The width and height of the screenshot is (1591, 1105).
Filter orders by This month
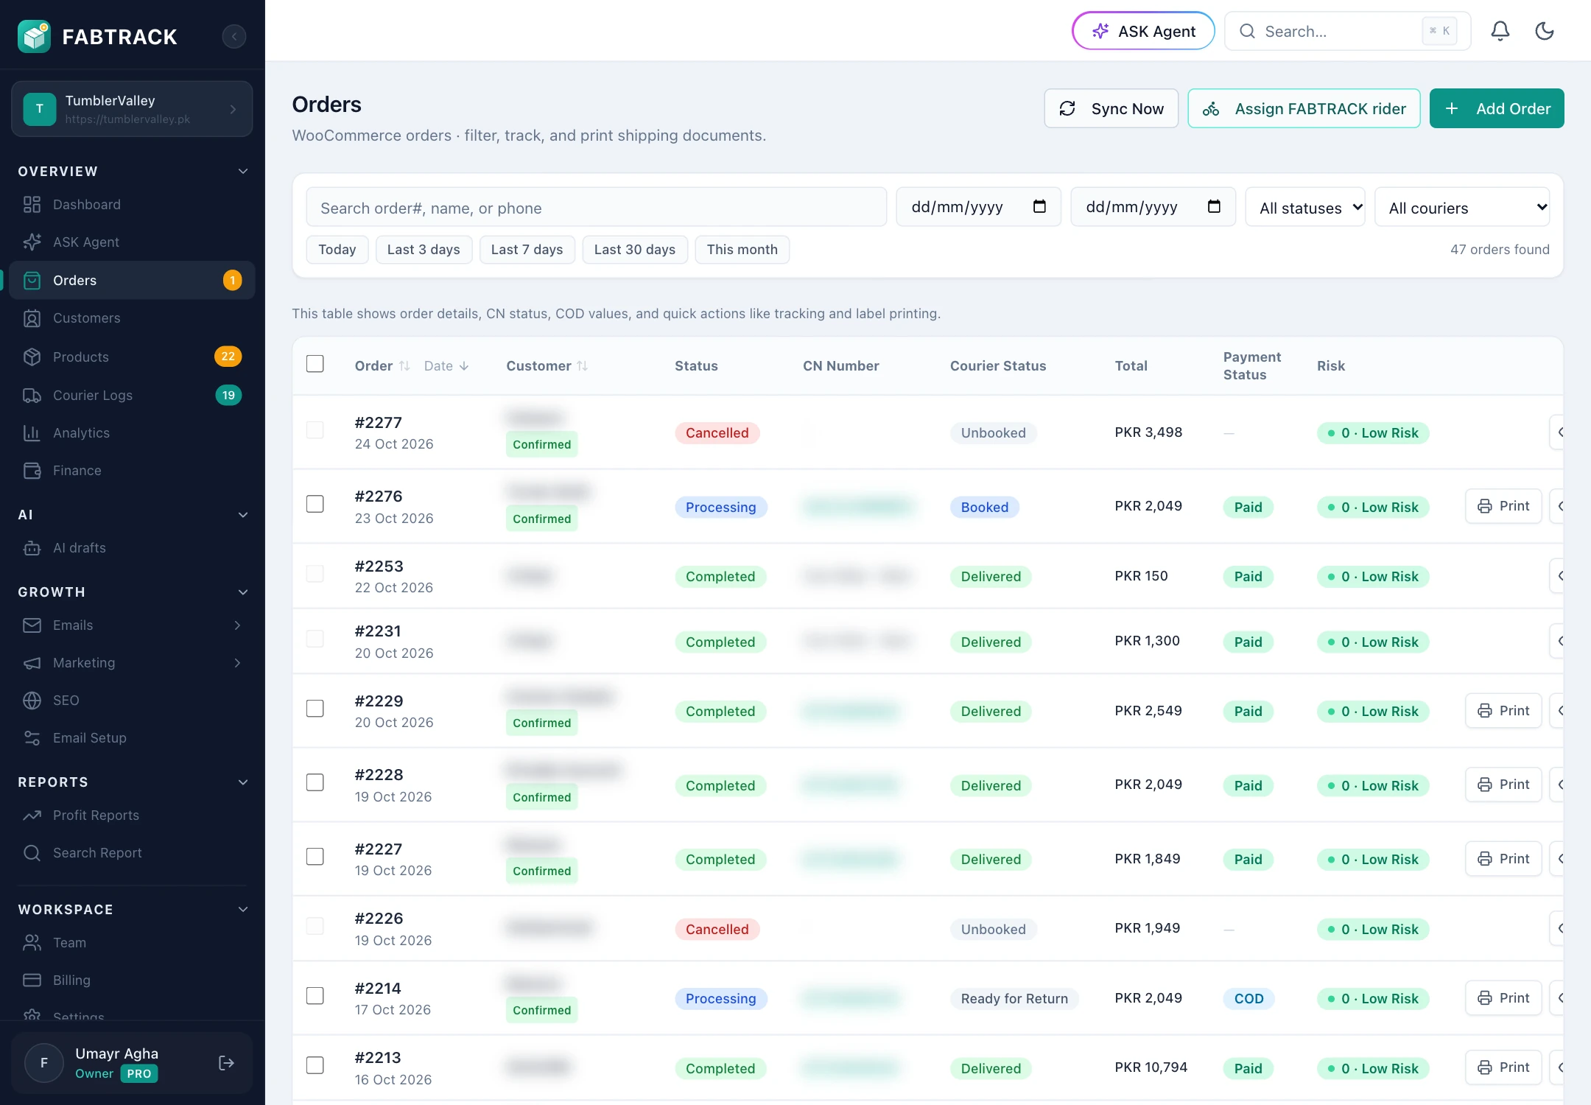click(x=742, y=249)
